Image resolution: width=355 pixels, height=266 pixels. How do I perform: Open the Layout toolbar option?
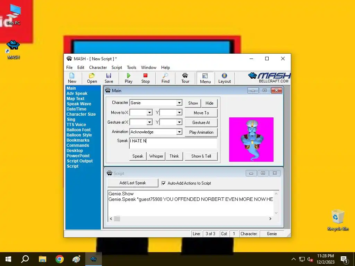[224, 78]
